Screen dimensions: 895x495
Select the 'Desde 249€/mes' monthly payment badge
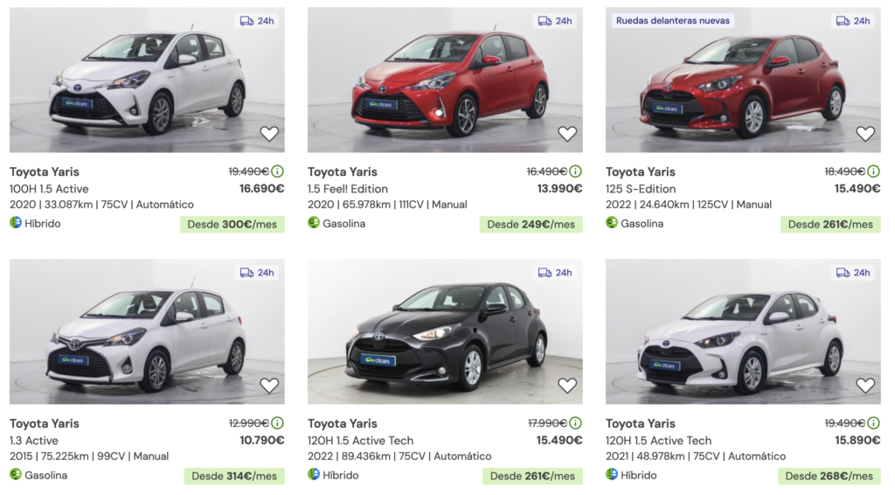pos(531,225)
